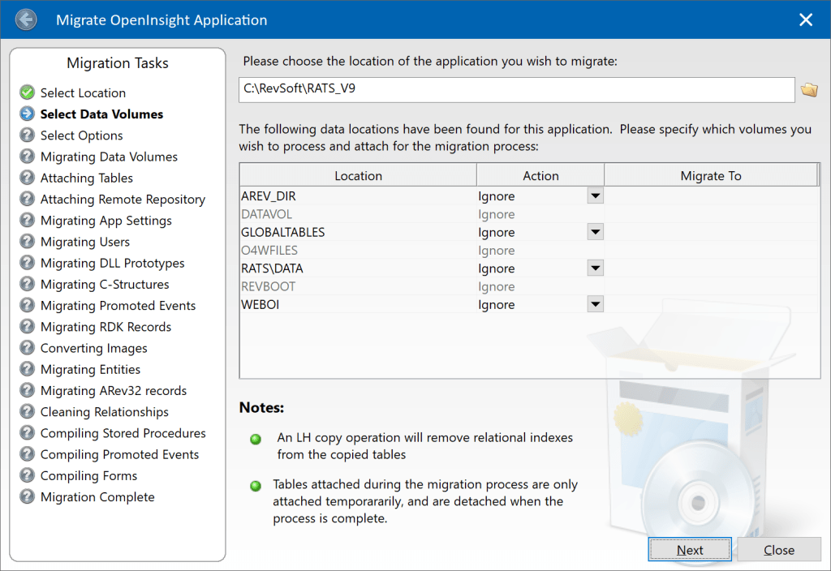Click the Migrate To column header
This screenshot has width=831, height=571.
point(711,175)
